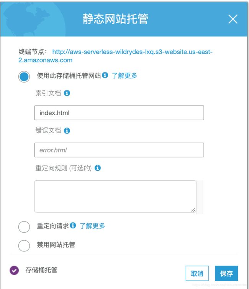Click the scrollbar beside redirect rules box
Image resolution: width=249 pixels, height=289 pixels.
click(200, 196)
